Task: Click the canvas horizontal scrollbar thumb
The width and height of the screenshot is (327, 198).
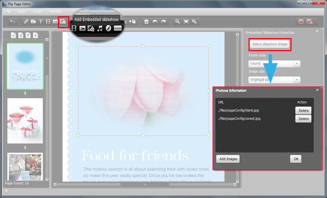Action: [145, 184]
